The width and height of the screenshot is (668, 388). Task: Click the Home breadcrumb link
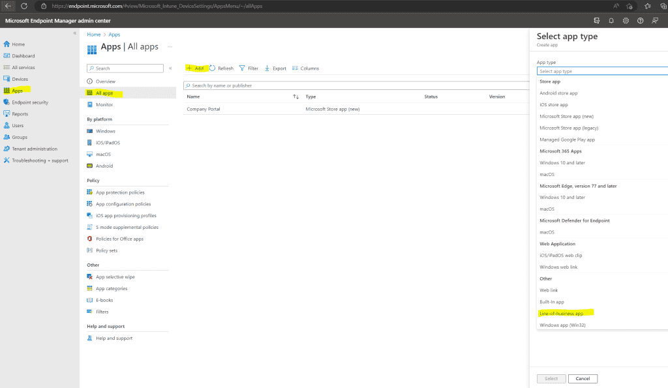94,34
